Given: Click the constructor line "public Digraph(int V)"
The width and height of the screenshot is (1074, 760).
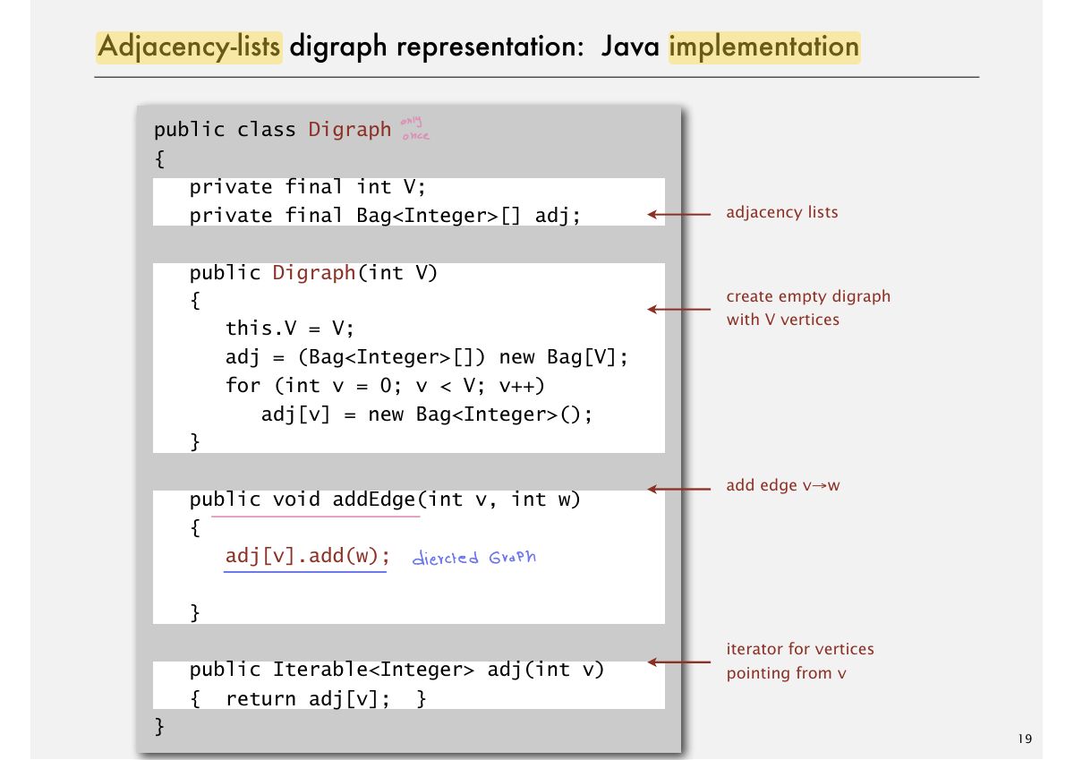Looking at the screenshot, I should click(313, 273).
